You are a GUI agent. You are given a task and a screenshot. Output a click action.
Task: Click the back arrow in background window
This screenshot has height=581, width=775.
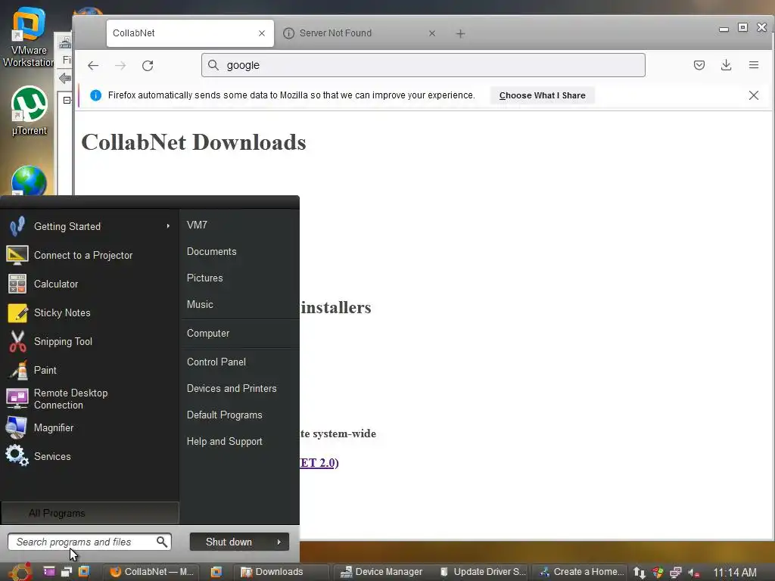coord(64,78)
